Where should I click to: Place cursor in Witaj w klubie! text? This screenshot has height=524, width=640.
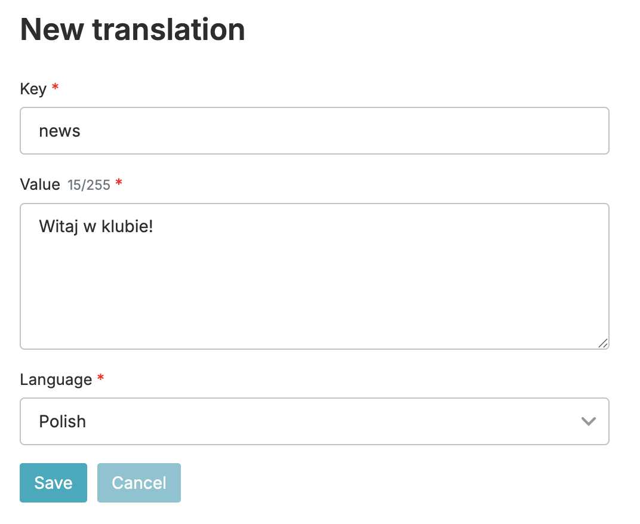[x=96, y=226]
